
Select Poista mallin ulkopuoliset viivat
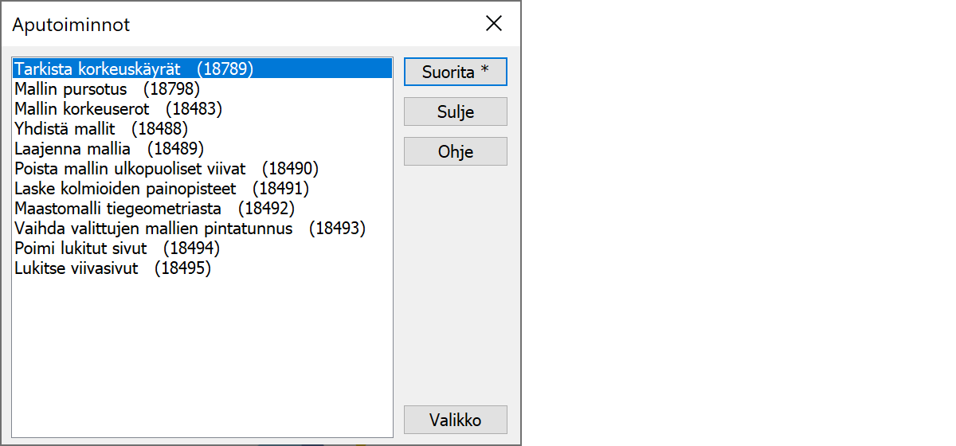(167, 168)
